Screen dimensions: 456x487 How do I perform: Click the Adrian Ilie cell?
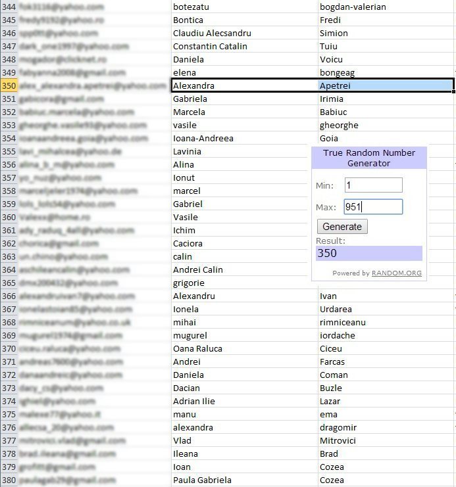point(245,402)
